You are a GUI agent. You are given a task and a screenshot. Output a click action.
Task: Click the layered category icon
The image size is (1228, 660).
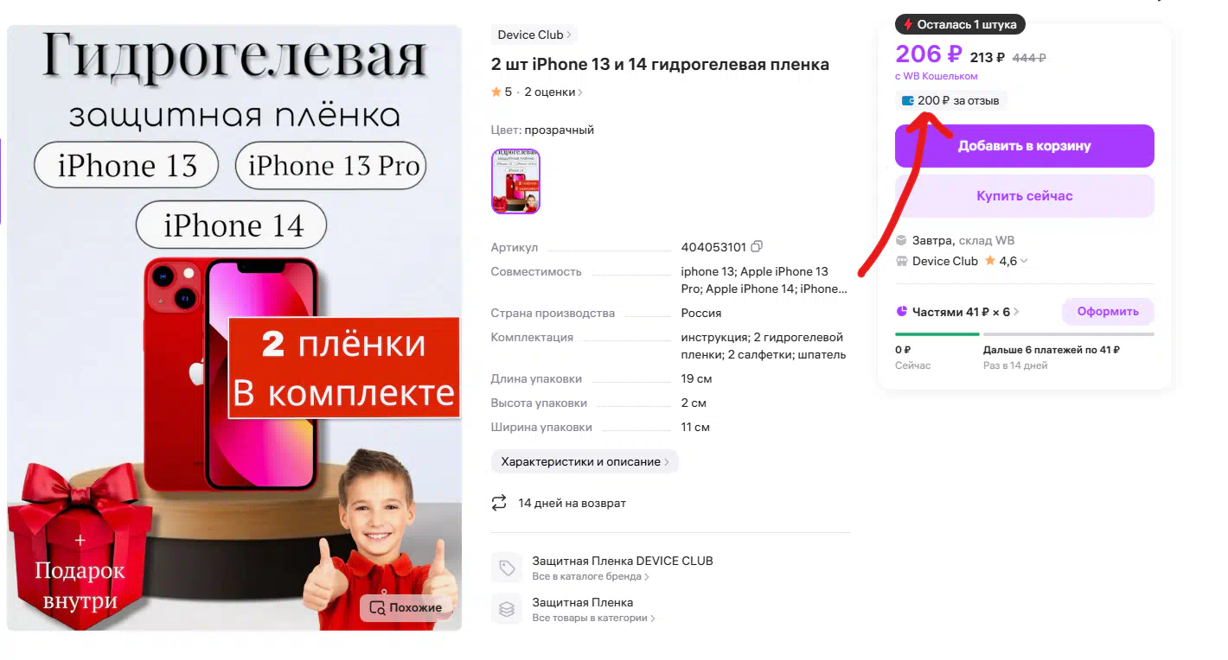point(507,609)
